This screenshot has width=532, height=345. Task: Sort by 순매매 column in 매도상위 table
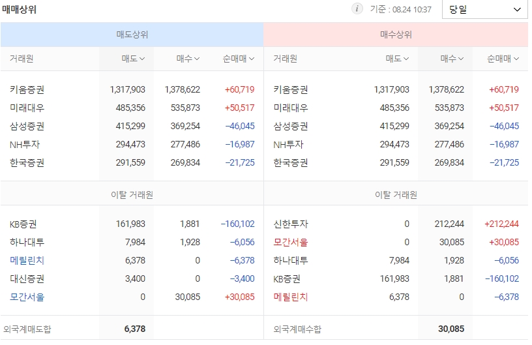(x=239, y=59)
